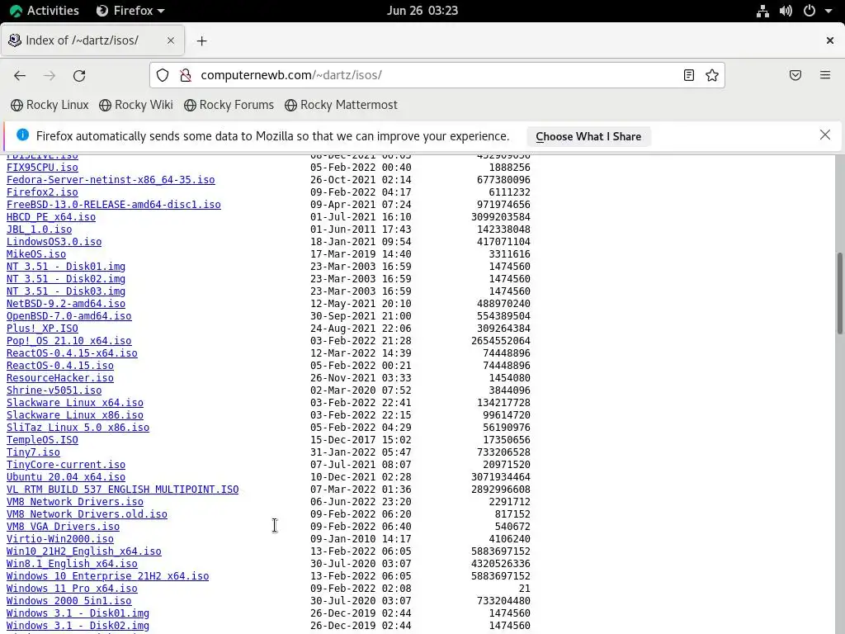Open VM8_Network_Drivers.old.iso link
Screen dimensions: 845x634
(x=87, y=515)
